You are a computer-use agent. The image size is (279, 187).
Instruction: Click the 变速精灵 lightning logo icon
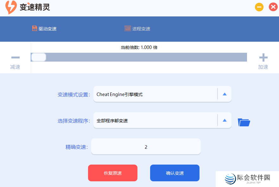coord(11,7)
